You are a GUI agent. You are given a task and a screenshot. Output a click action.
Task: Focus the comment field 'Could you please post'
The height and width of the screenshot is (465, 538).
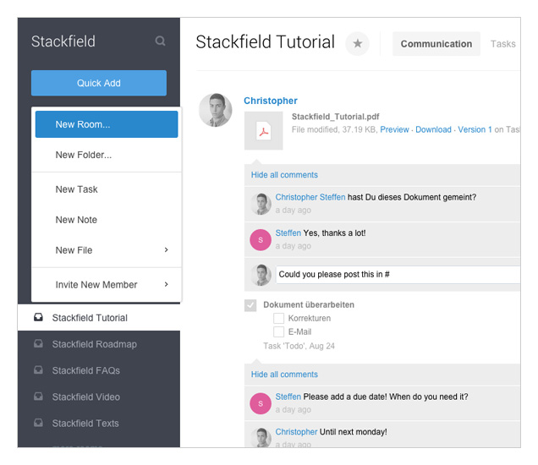(x=398, y=274)
